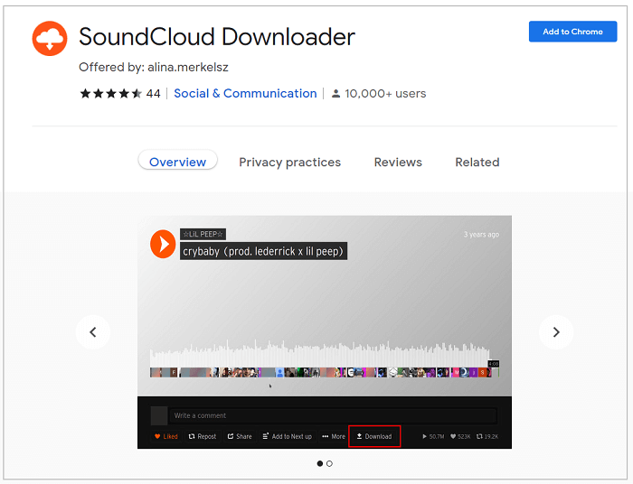The height and width of the screenshot is (484, 633).
Task: Select the first carousel dot indicator
Action: [319, 463]
